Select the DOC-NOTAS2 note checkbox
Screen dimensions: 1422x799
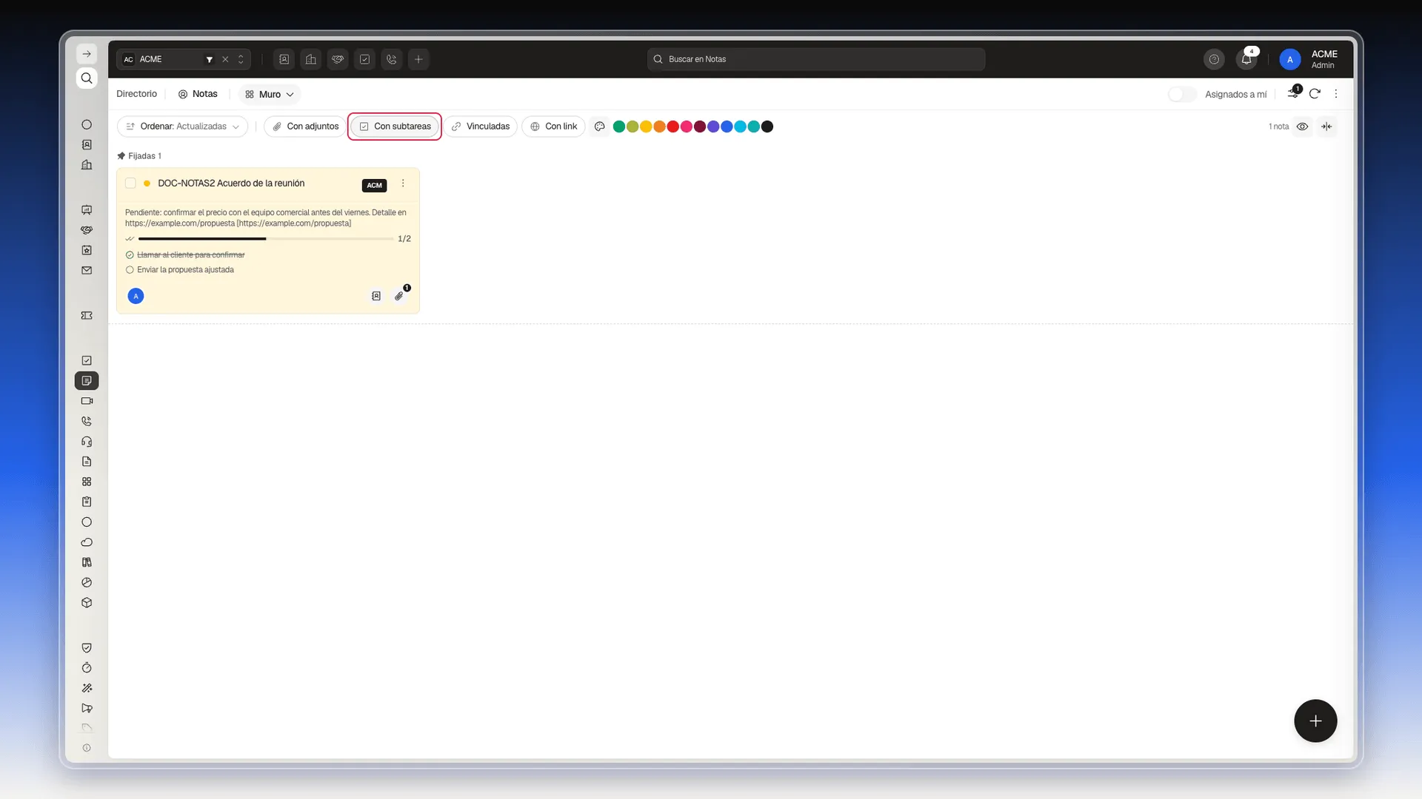pyautogui.click(x=130, y=183)
